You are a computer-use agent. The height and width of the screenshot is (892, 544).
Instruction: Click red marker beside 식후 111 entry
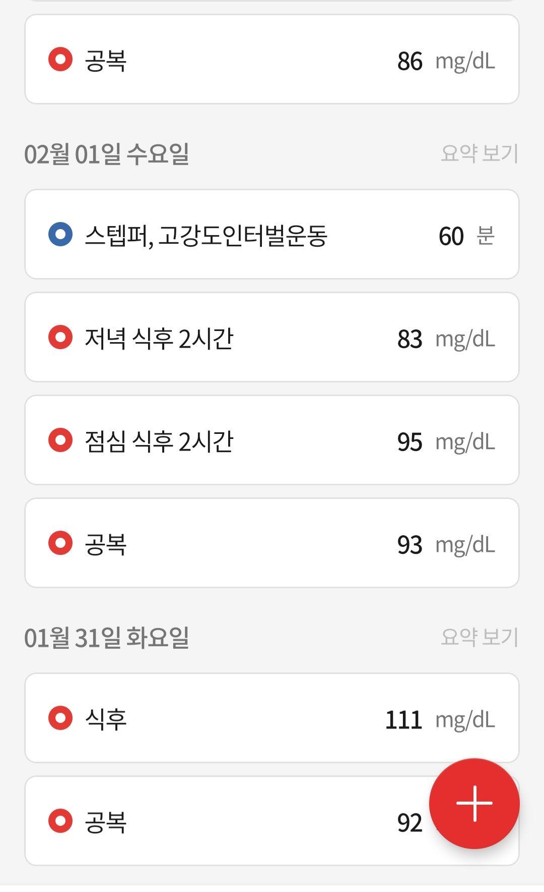click(60, 718)
